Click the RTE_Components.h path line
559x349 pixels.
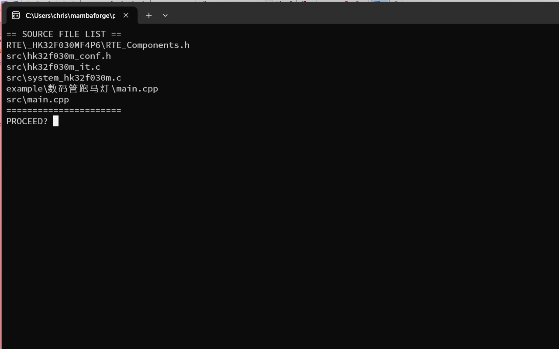point(98,45)
